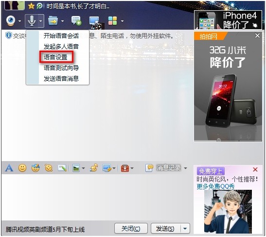
Task: Open the 更多免费QQ秀 link
Action: (x=215, y=186)
